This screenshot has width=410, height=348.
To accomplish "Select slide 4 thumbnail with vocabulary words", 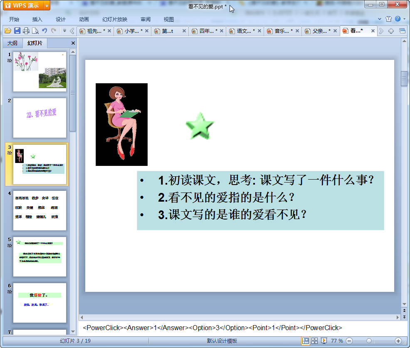I will point(40,210).
